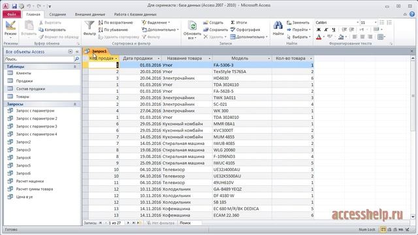Click Создать new record button
Screen dimensions: 418x235
pyautogui.click(x=213, y=23)
